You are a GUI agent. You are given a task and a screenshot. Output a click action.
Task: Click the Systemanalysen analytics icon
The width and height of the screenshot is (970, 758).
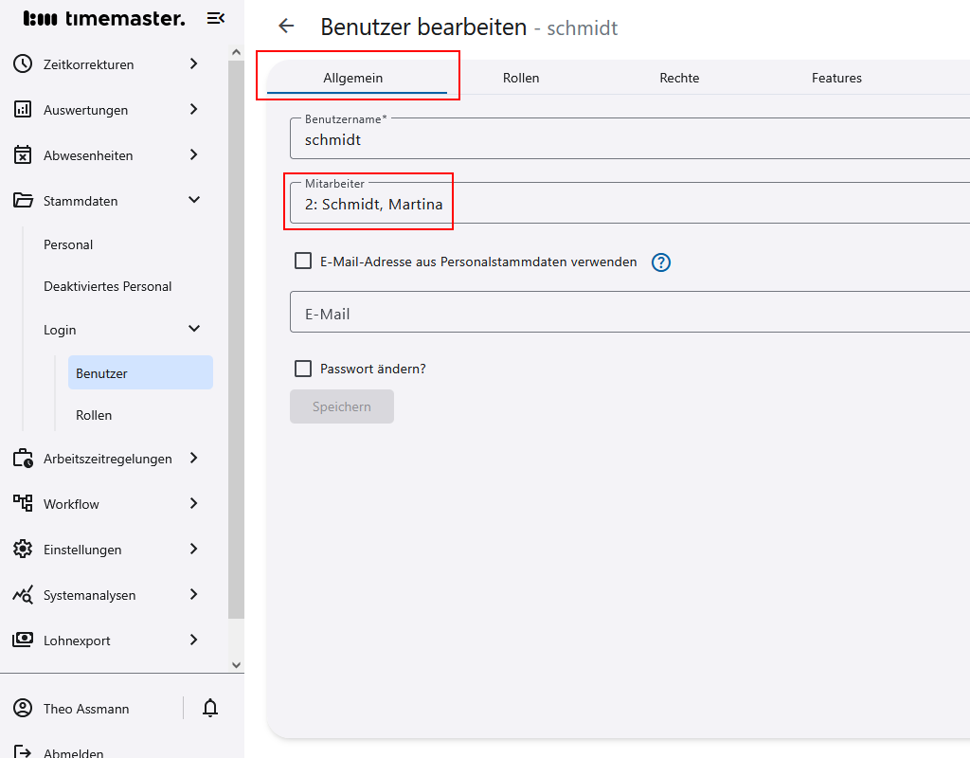[23, 595]
